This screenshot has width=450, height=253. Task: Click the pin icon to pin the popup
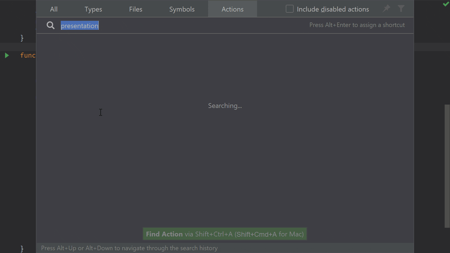(x=386, y=9)
